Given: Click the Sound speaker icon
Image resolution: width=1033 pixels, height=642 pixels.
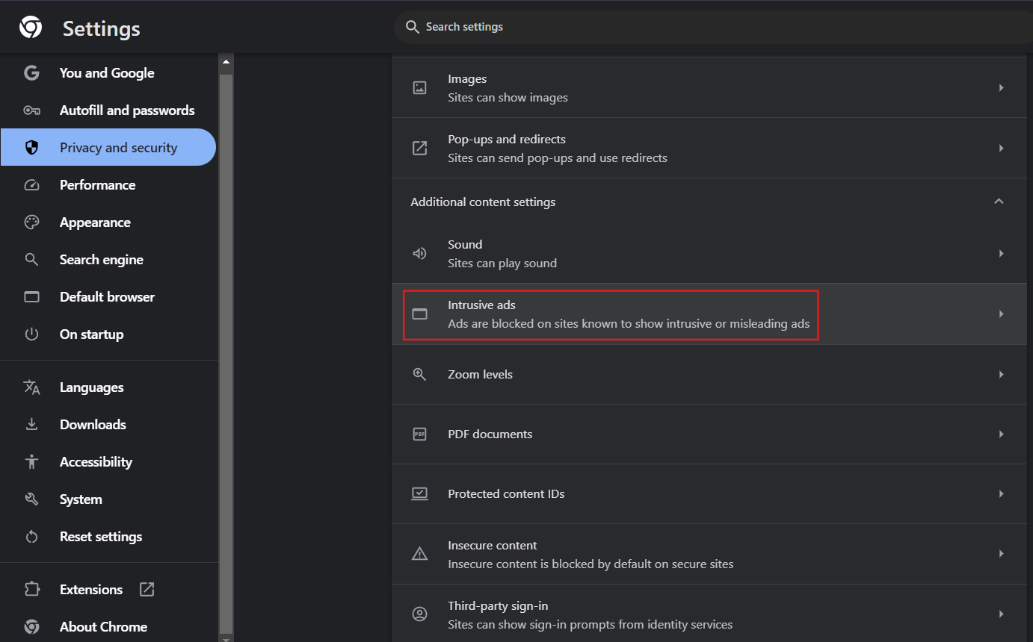Looking at the screenshot, I should point(420,254).
